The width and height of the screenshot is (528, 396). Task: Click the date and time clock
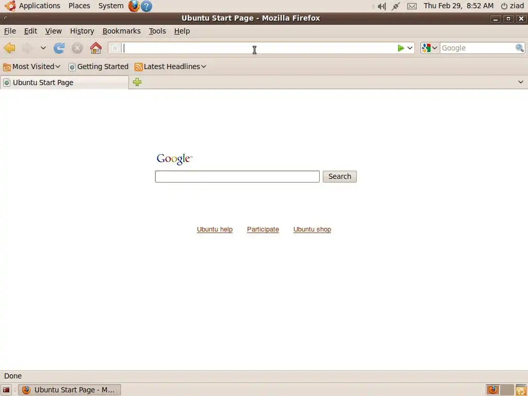(x=458, y=6)
